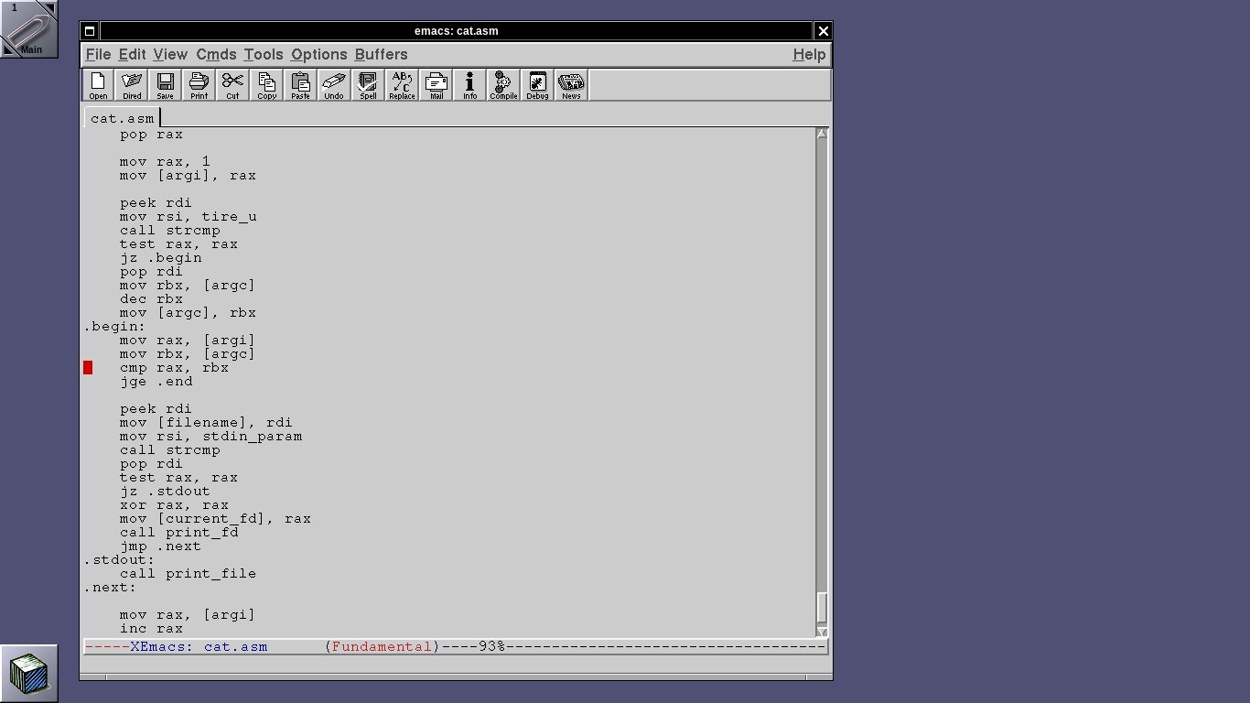Place cursor on the '.begin:' label line

pyautogui.click(x=114, y=327)
